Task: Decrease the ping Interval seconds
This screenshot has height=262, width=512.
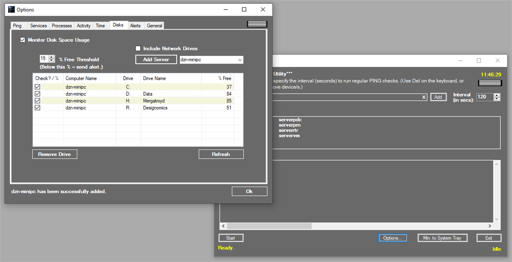Action: tap(497, 99)
